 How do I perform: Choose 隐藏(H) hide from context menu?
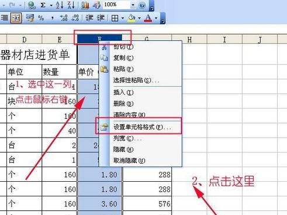pos(141,150)
